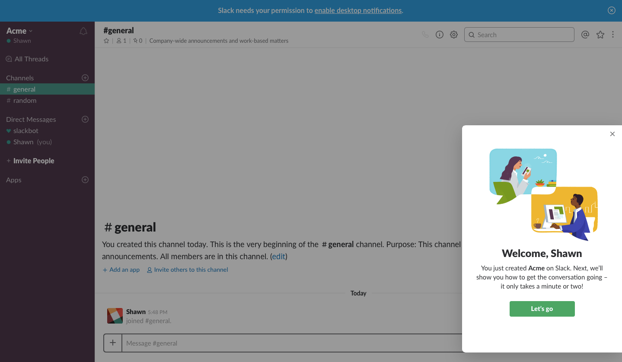The image size is (622, 362).
Task: Click the #general title in the header
Action: (118, 30)
